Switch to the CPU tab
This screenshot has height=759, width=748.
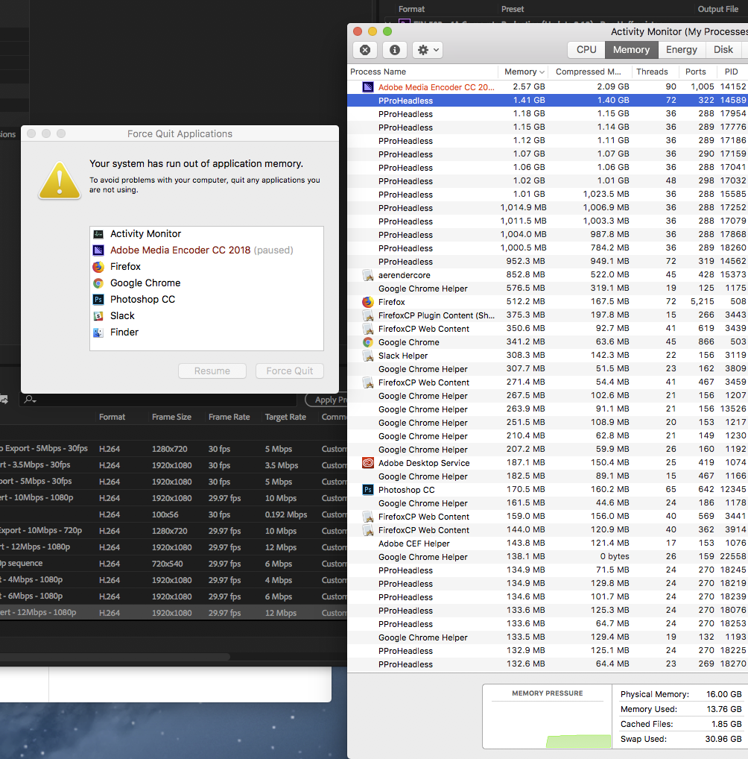586,49
